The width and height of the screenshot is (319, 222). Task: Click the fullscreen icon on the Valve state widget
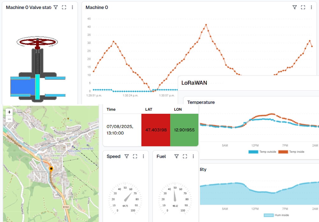64,7
